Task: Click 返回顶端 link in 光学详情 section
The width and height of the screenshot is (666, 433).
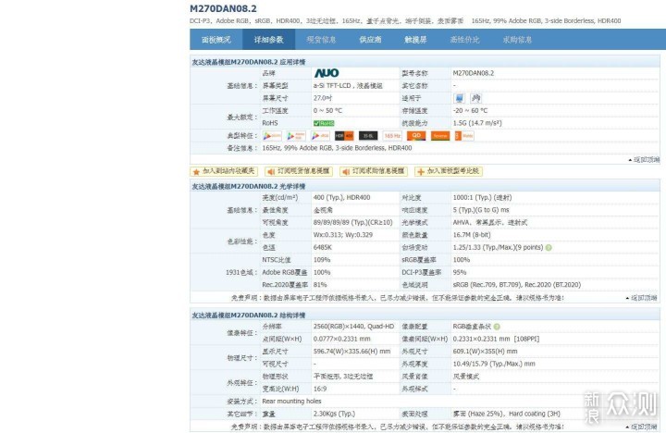Action: pyautogui.click(x=642, y=298)
